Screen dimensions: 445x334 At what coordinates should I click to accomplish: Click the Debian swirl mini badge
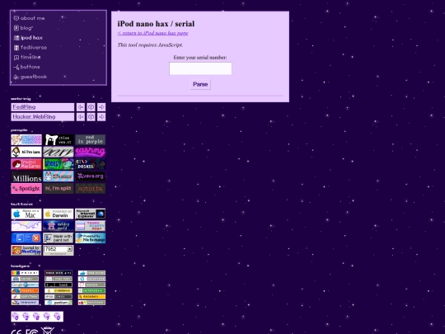pos(91,285)
